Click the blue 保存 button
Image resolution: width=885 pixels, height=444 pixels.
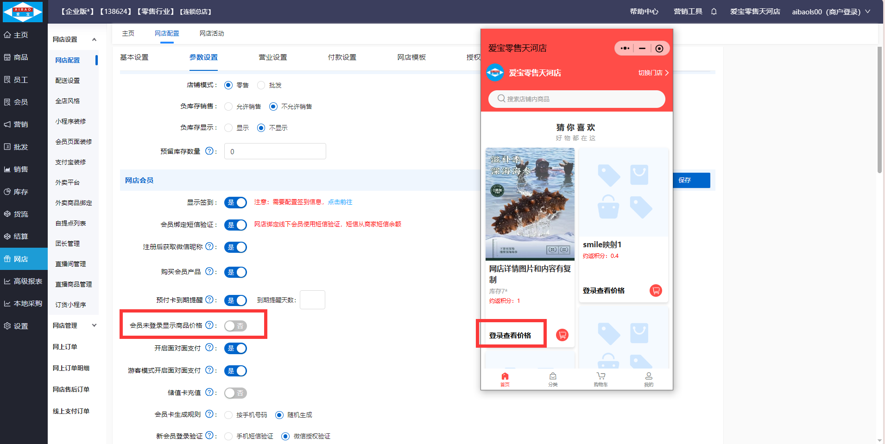[x=690, y=180]
